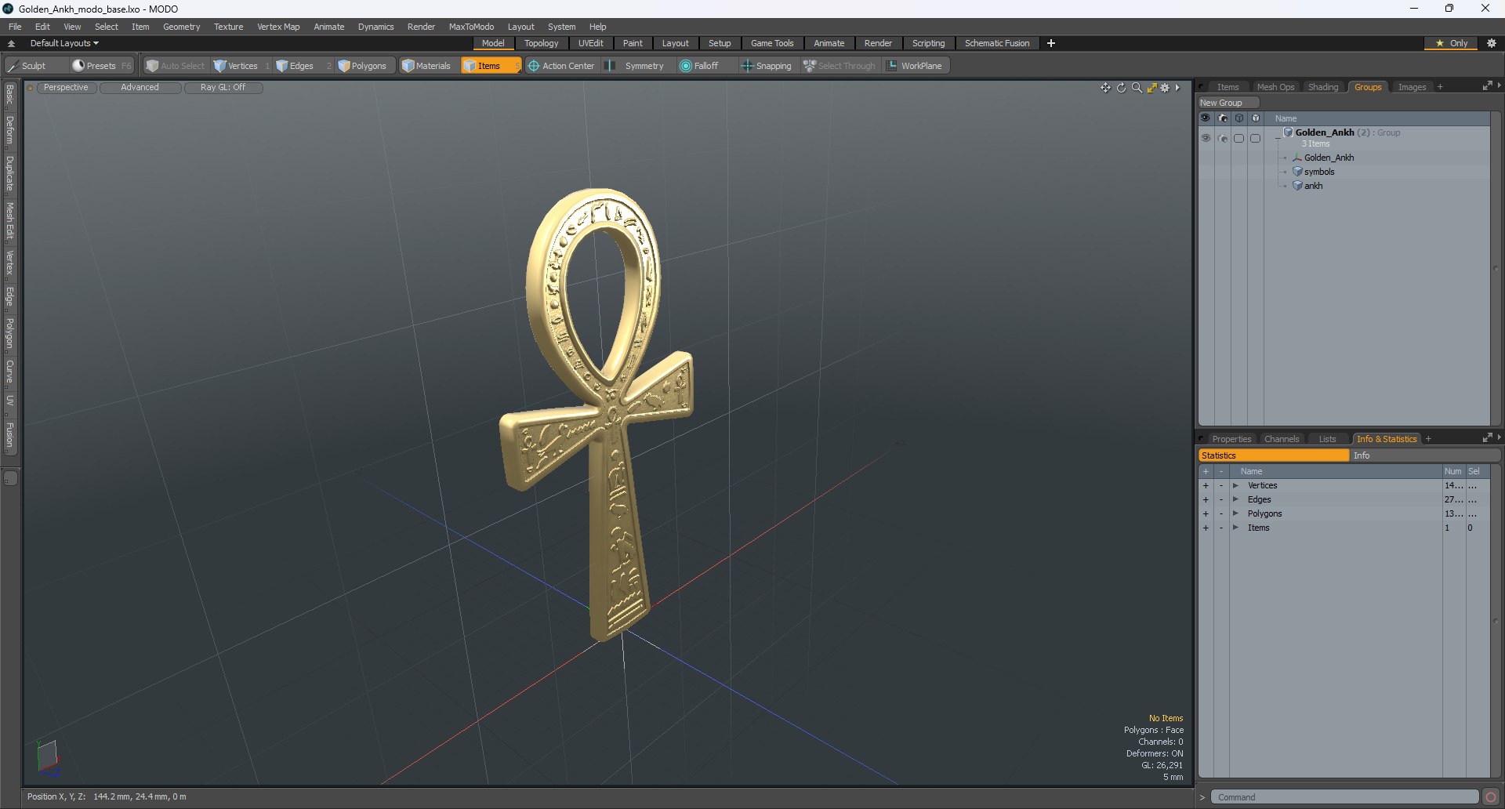
Task: Open the Geometry menu
Action: coord(181,27)
